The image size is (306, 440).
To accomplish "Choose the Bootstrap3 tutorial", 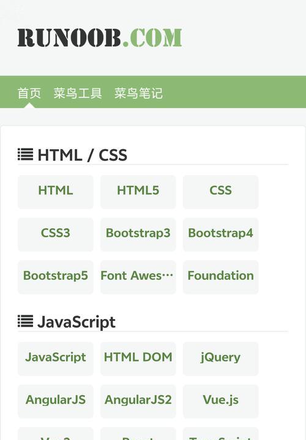I will coord(138,234).
